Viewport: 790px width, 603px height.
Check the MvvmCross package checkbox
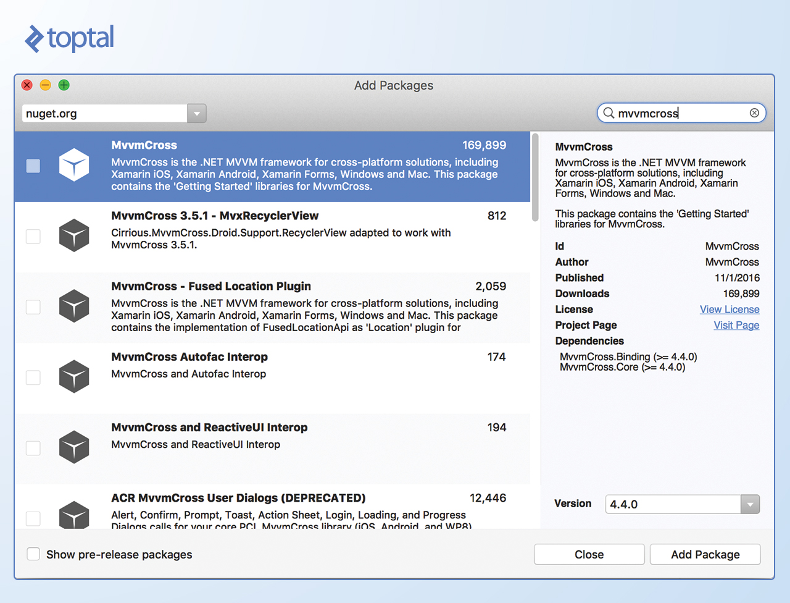[33, 166]
